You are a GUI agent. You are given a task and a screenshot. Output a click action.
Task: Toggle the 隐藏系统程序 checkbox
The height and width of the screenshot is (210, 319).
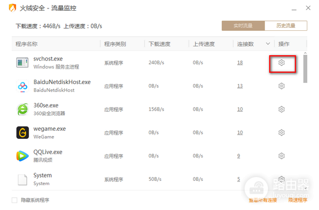pos(14,200)
